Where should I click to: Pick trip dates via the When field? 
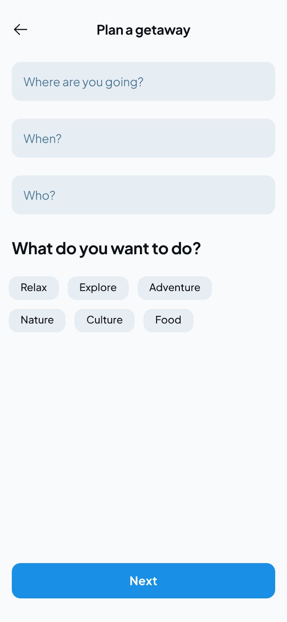(143, 138)
